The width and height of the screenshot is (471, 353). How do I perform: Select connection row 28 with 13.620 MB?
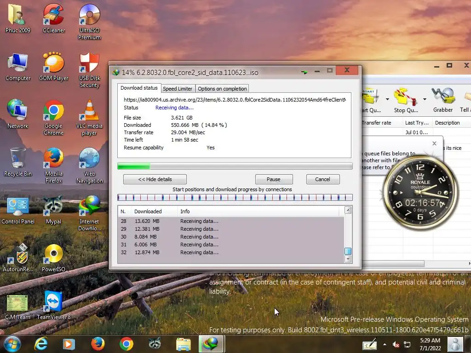[231, 221]
